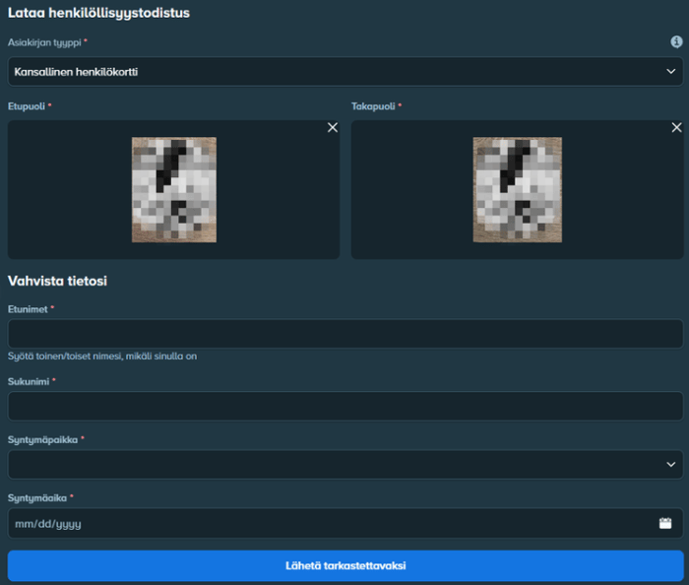Click the Syntymäaika field label
Image resolution: width=689 pixels, height=585 pixels.
37,498
